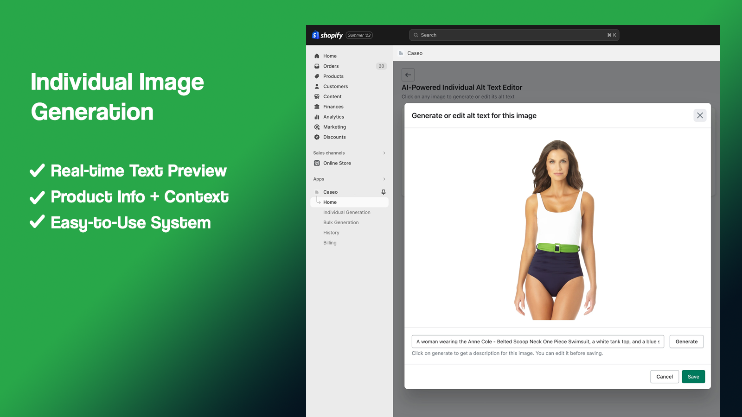Click the Marketing target icon
Viewport: 742px width, 417px height.
317,127
